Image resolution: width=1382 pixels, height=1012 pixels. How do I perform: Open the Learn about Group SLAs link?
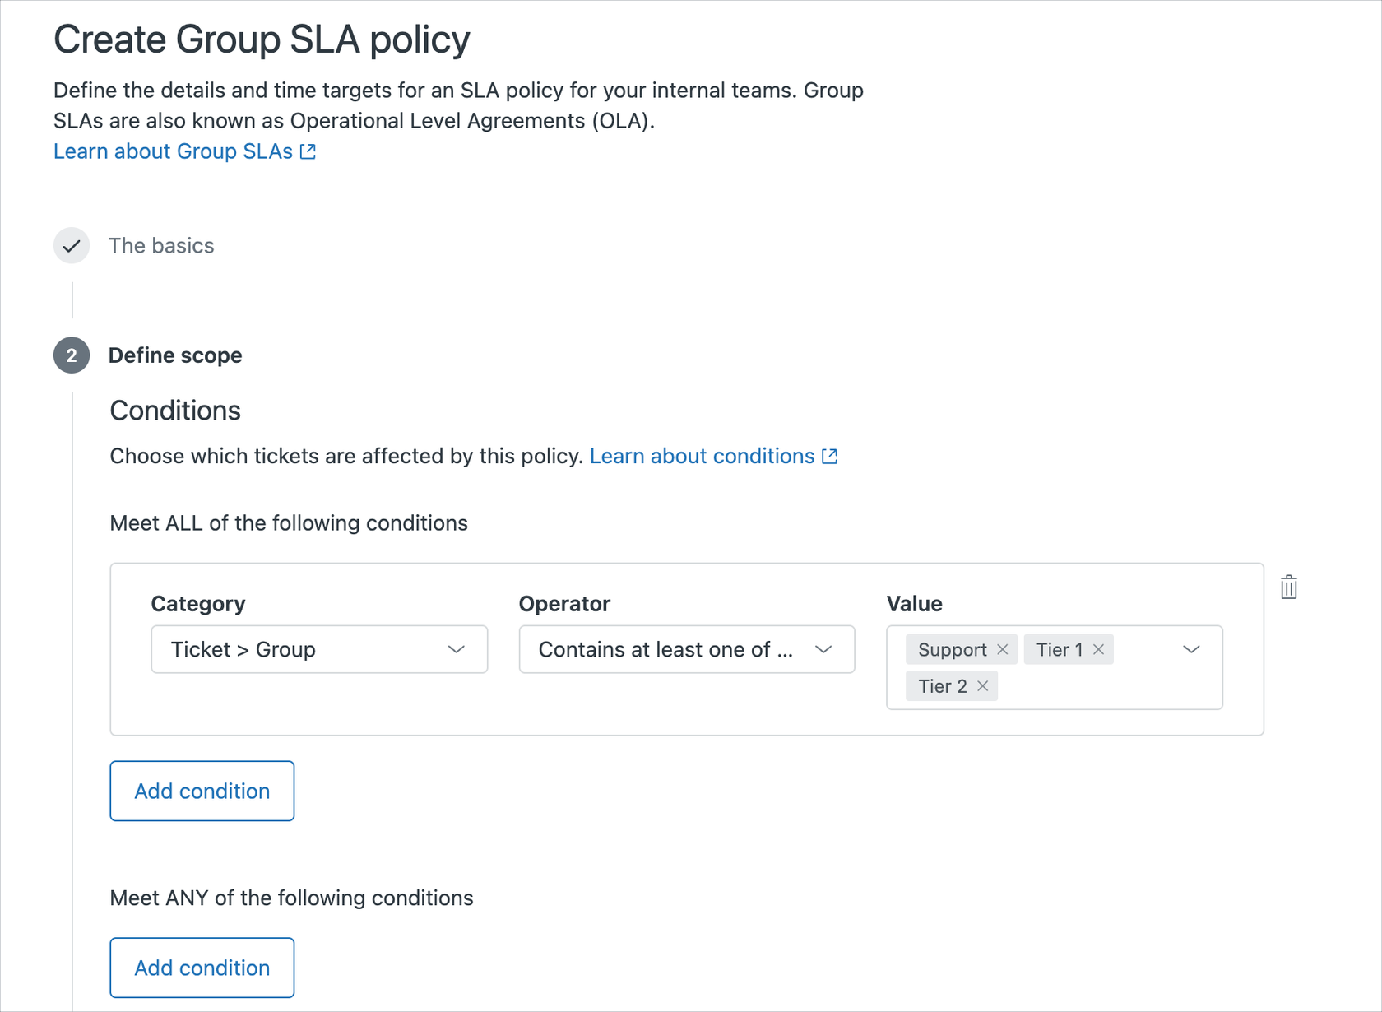coord(172,151)
